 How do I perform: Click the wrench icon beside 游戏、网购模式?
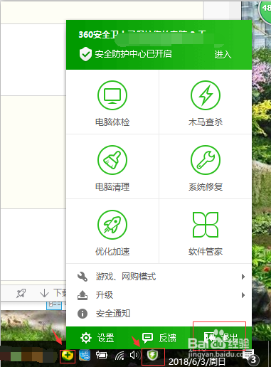pos(83,277)
